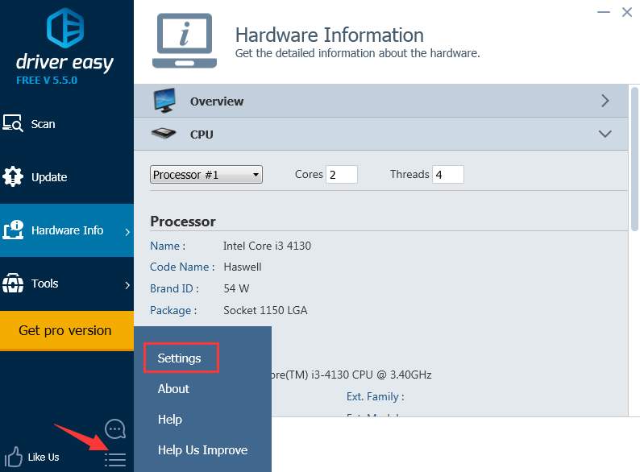Click the FREE V 5.5.0 version text
The height and width of the screenshot is (472, 640).
click(x=47, y=80)
